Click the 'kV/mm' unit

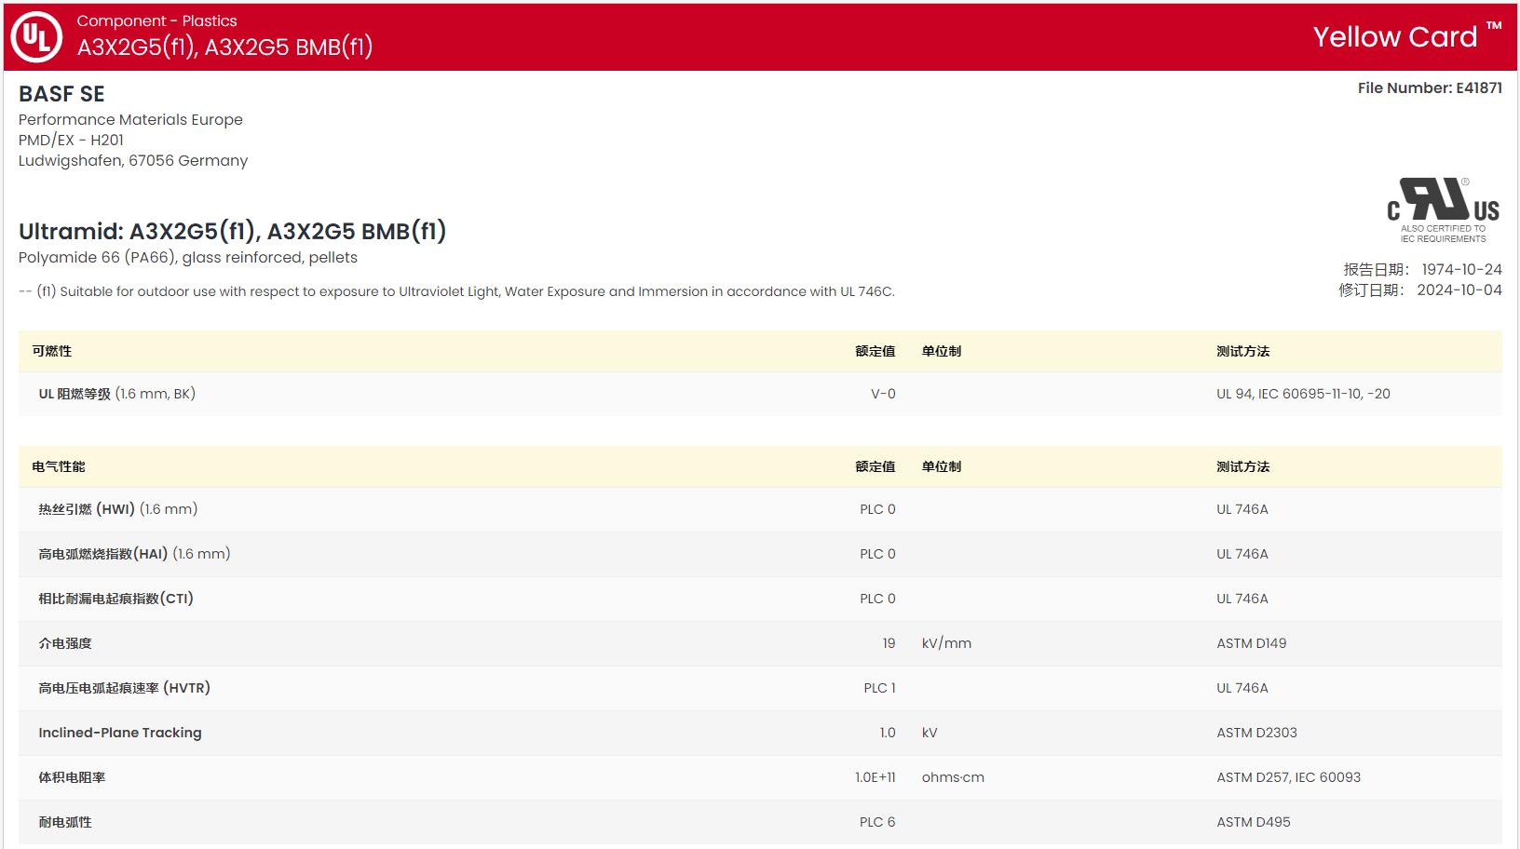(946, 643)
